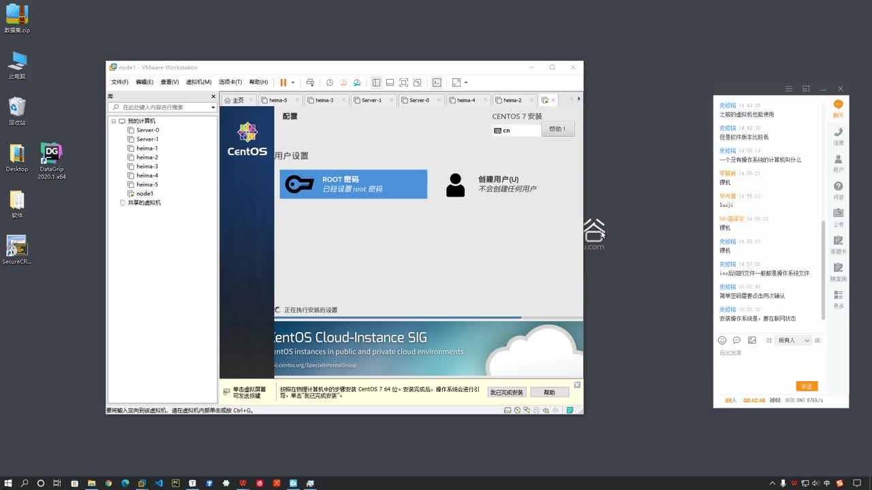Close the library panel with the X

(x=213, y=97)
